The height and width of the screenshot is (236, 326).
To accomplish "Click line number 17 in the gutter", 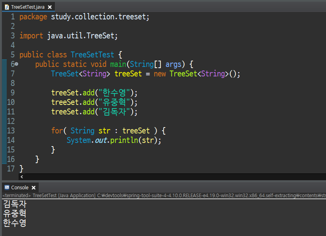I will pyautogui.click(x=11, y=169).
